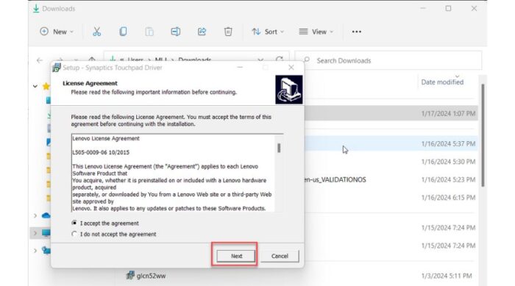515x286 pixels.
Task: Click the Date modified column header
Action: pos(442,82)
